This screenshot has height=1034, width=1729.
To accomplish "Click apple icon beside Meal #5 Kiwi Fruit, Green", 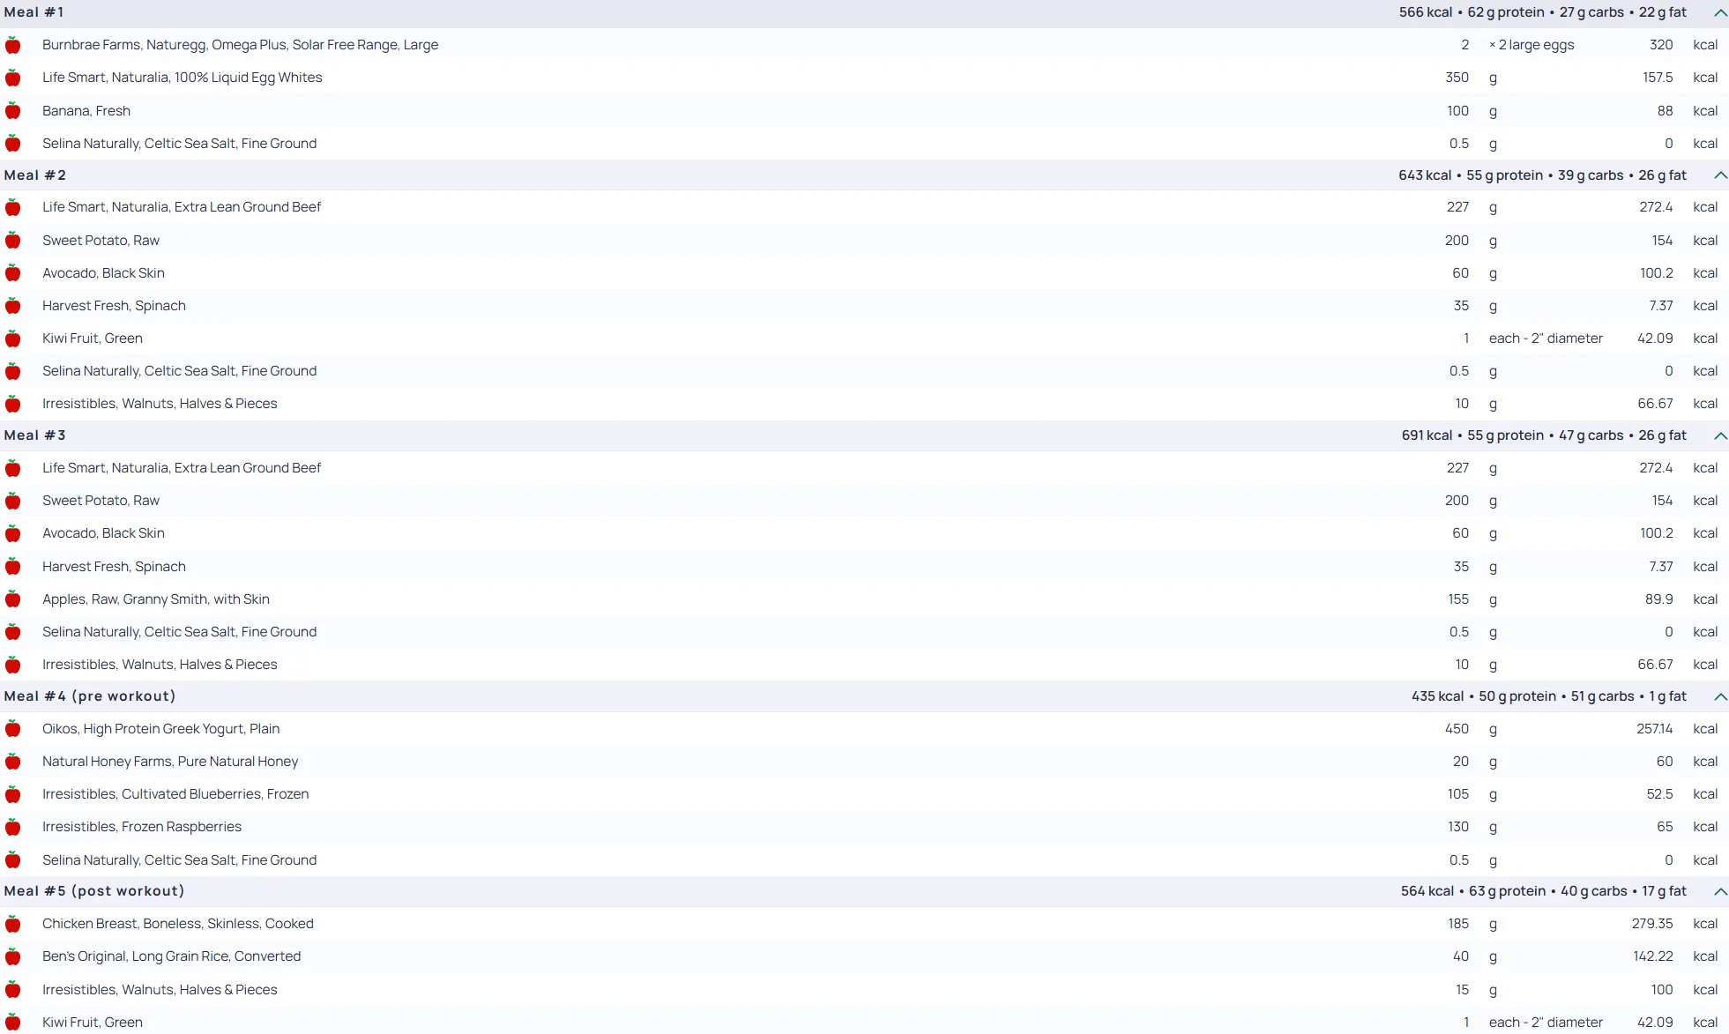I will [13, 1023].
